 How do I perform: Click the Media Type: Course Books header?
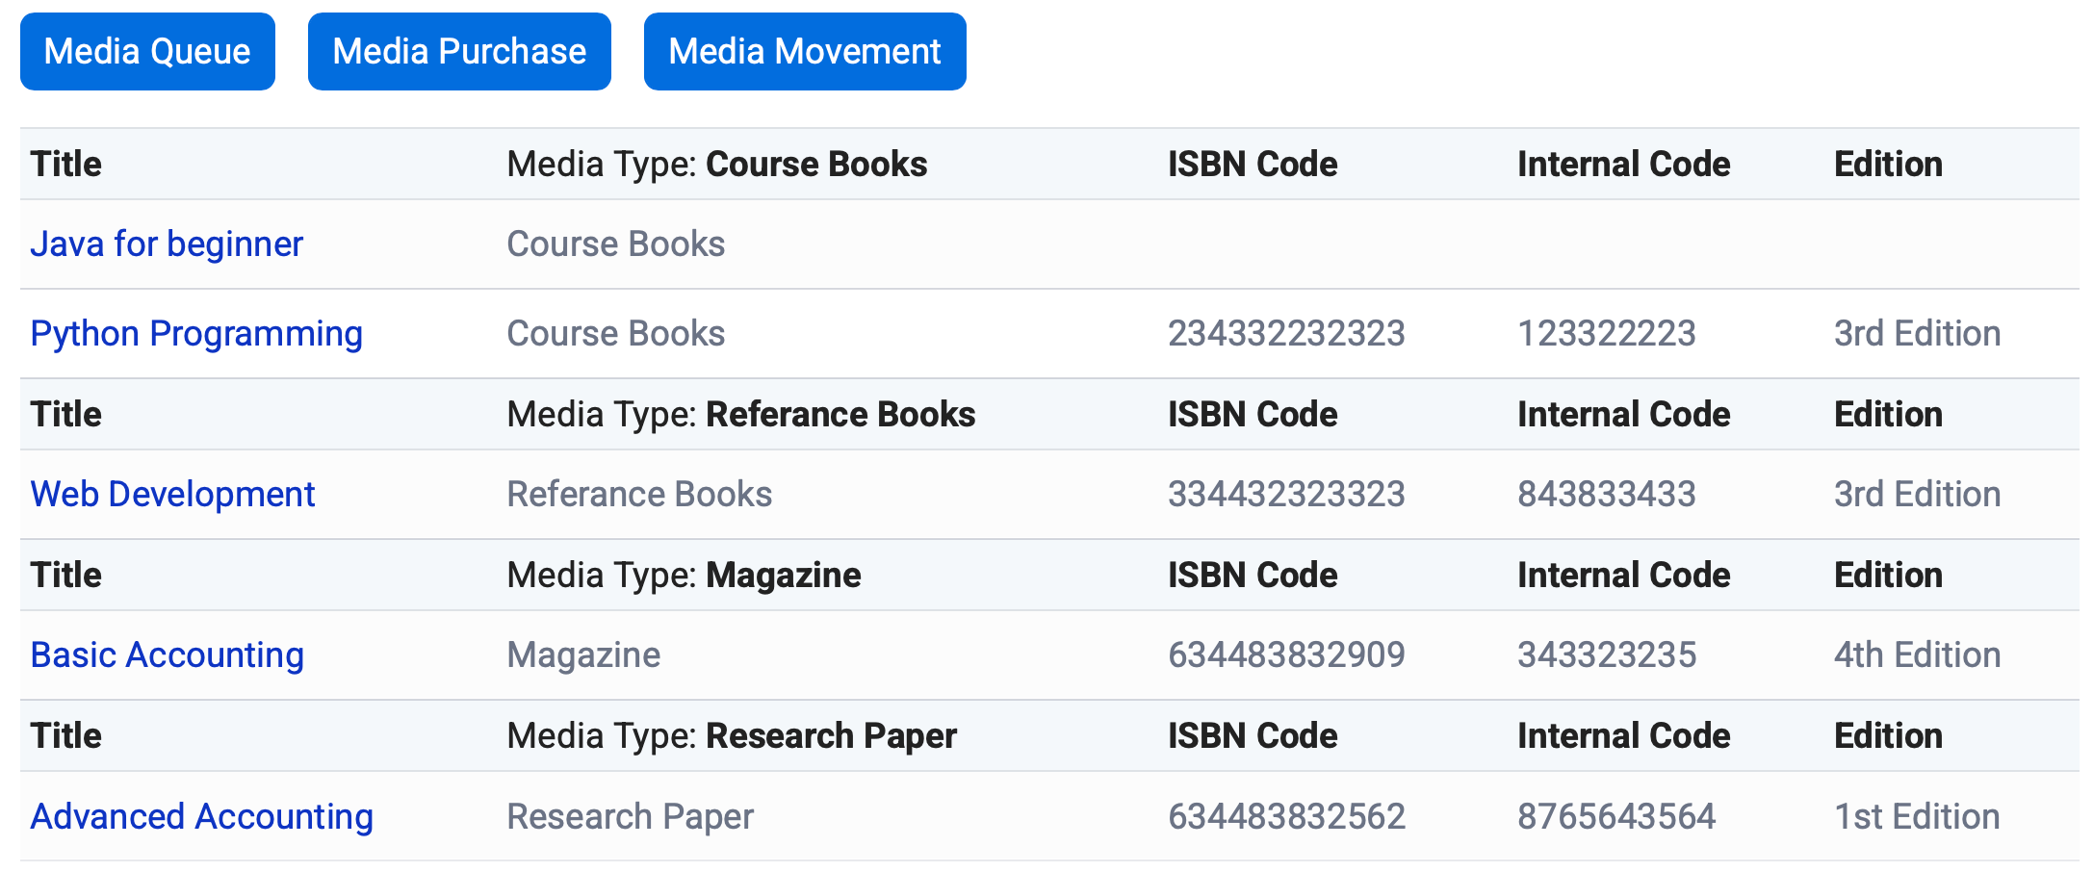pos(716,165)
